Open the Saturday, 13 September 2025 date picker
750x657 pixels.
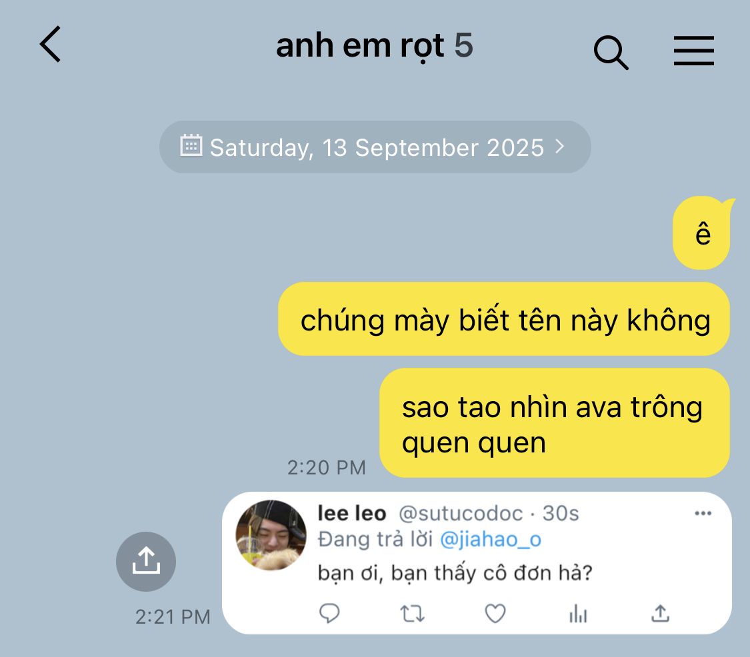click(x=375, y=147)
